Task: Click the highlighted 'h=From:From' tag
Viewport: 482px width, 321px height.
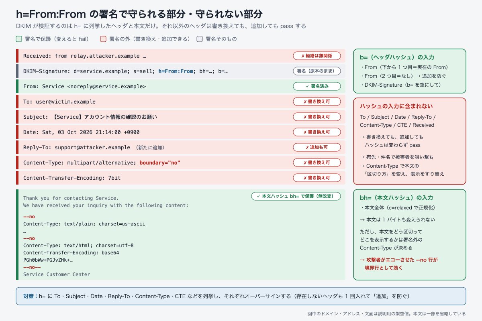Action: [x=176, y=71]
